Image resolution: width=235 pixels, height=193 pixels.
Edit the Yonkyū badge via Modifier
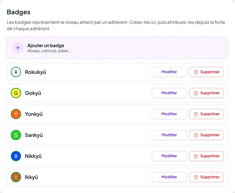(x=169, y=114)
